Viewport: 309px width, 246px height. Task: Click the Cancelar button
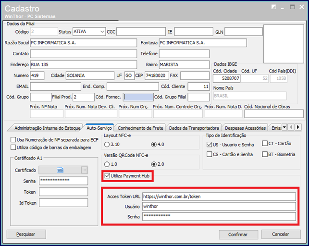[281, 234]
